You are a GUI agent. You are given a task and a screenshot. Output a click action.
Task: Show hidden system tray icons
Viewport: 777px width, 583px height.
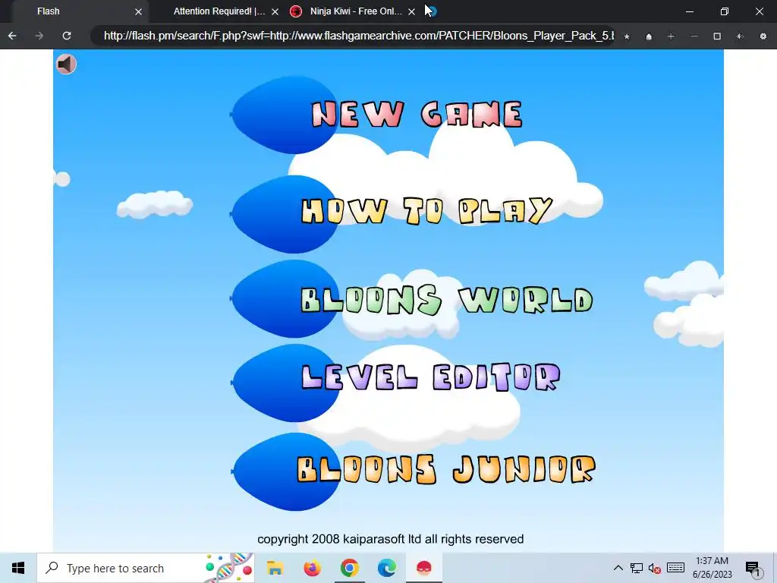[618, 568]
